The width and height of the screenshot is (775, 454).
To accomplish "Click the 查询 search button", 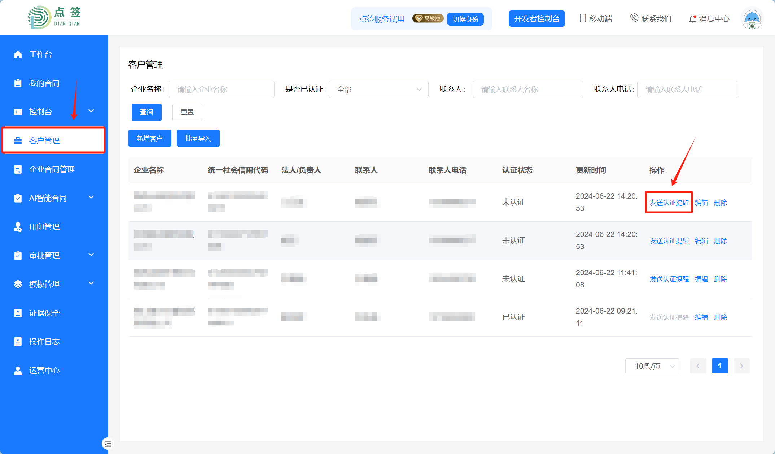I will pos(146,112).
